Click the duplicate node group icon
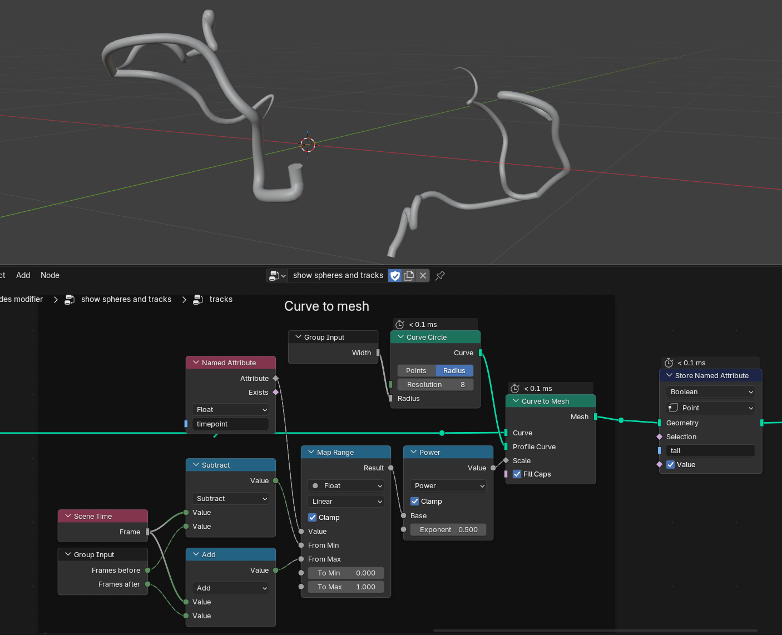 pos(409,276)
